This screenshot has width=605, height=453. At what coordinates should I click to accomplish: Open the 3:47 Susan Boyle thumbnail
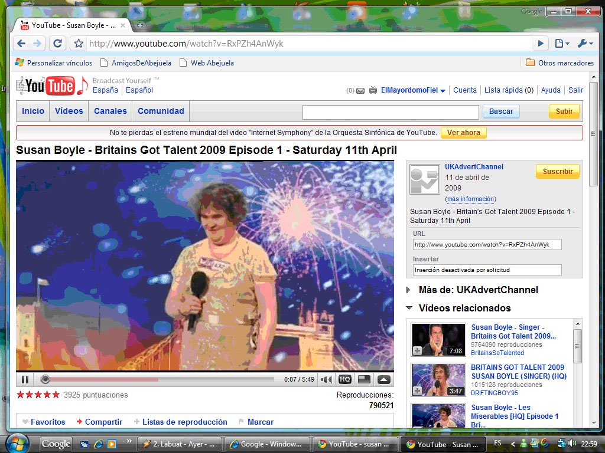coord(438,379)
